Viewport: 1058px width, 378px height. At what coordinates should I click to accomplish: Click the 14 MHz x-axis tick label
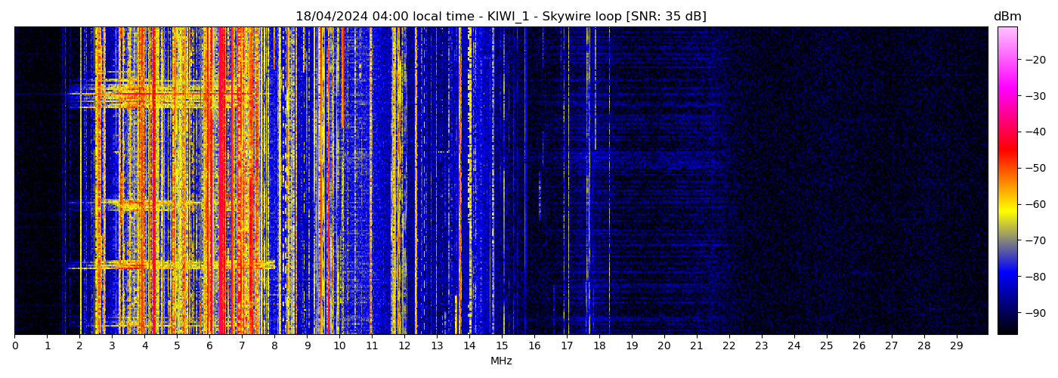pyautogui.click(x=469, y=346)
